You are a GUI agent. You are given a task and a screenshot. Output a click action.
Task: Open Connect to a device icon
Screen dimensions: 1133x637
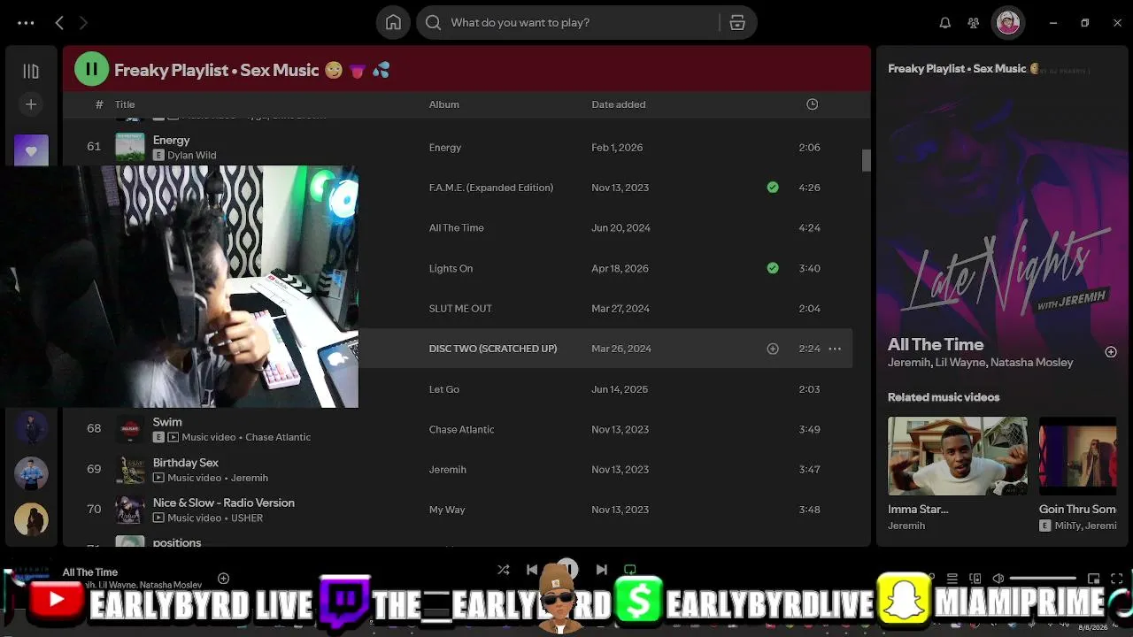[x=975, y=579]
